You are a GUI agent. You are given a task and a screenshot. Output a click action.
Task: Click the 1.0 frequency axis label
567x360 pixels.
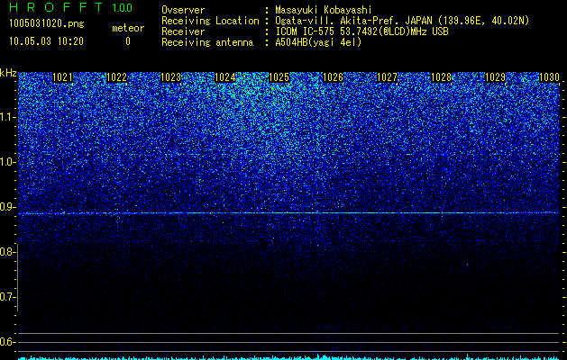(x=7, y=162)
